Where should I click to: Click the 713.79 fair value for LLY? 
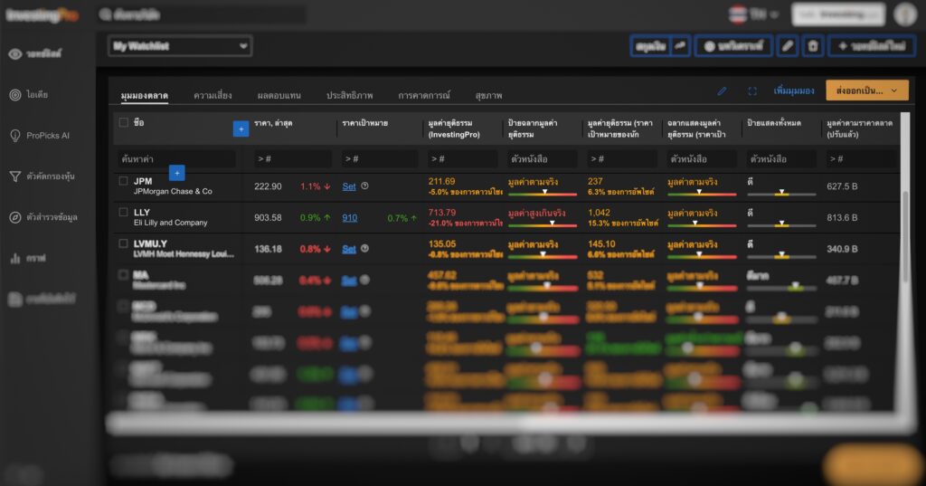(x=442, y=213)
